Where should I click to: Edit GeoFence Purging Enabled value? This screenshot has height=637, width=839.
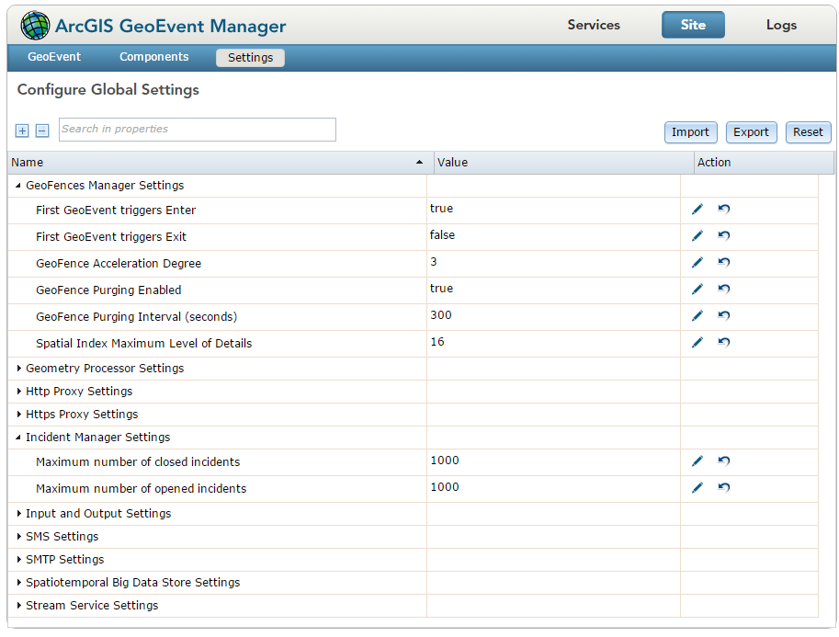[x=697, y=289]
